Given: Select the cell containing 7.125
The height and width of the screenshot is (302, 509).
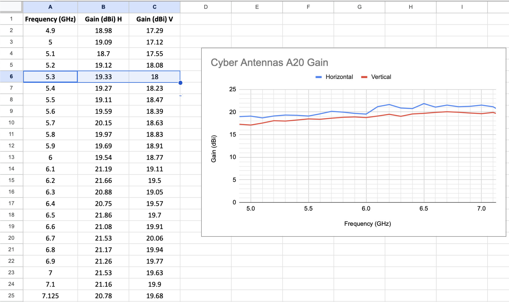Looking at the screenshot, I should [50, 296].
